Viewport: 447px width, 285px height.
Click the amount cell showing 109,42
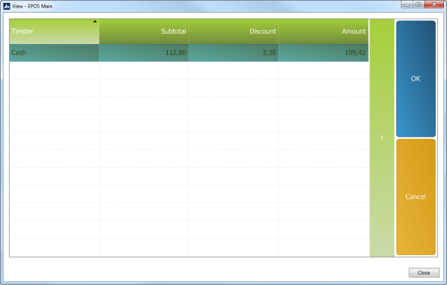[x=323, y=53]
